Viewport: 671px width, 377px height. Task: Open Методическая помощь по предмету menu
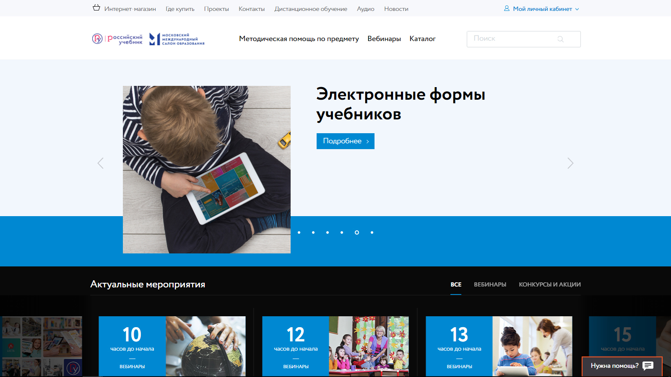(x=299, y=39)
